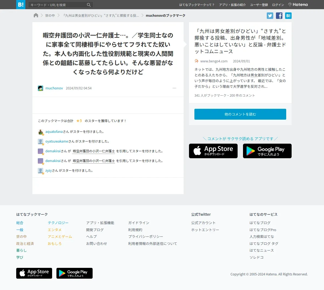Open 利用者情報の外部送信について link
Image resolution: width=324 pixels, height=290 pixels.
153,244
